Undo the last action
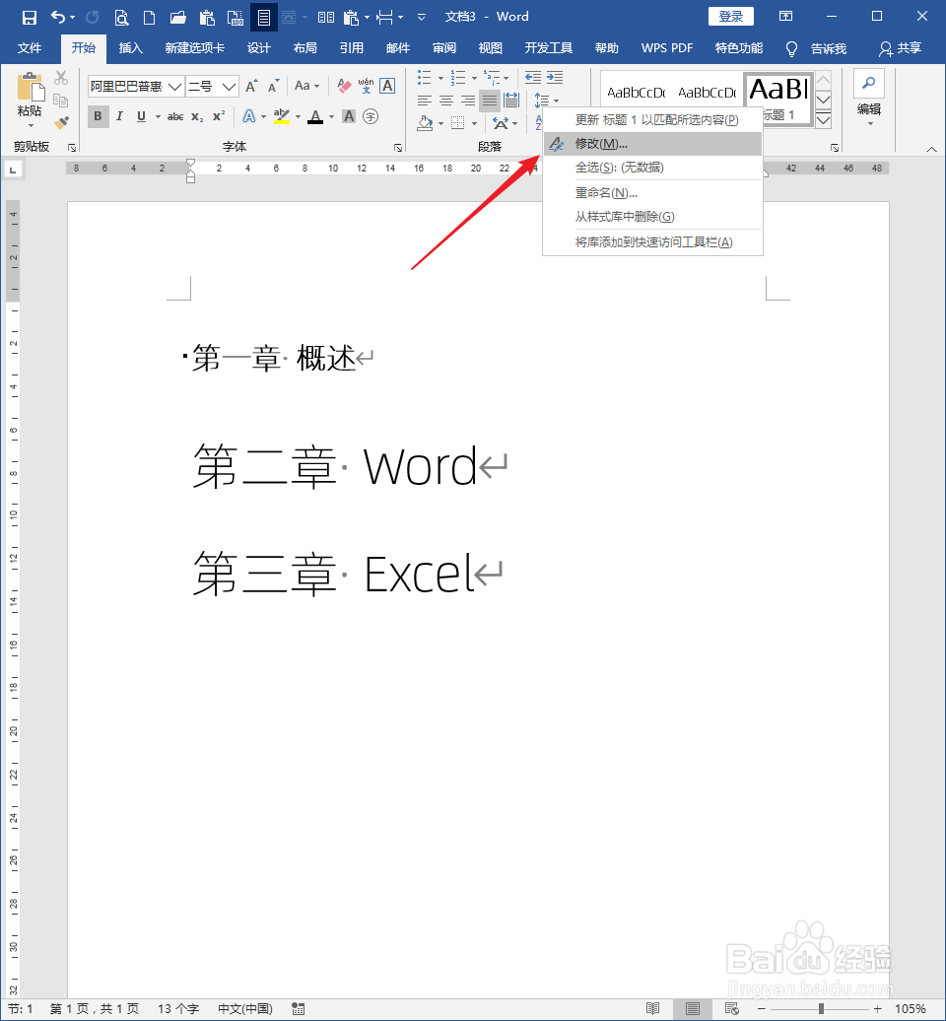 coord(58,17)
